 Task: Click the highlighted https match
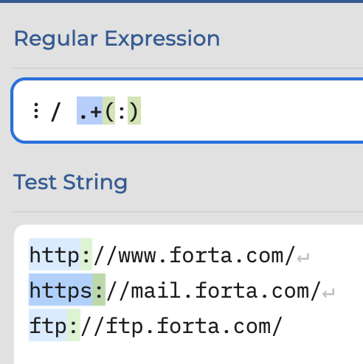(x=60, y=290)
